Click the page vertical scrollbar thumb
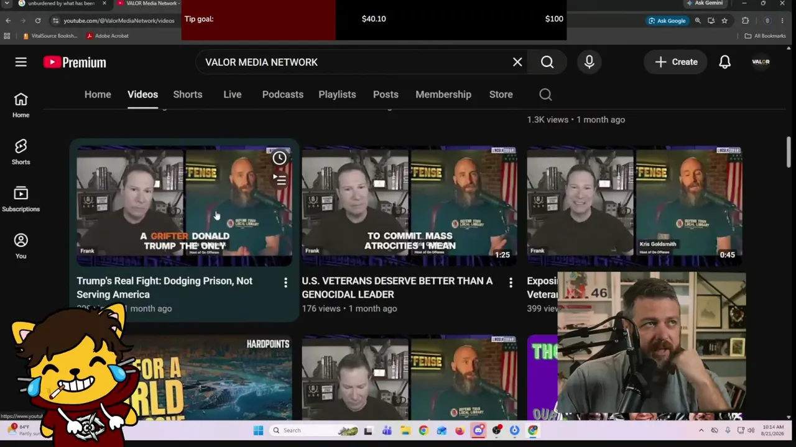 tap(789, 151)
